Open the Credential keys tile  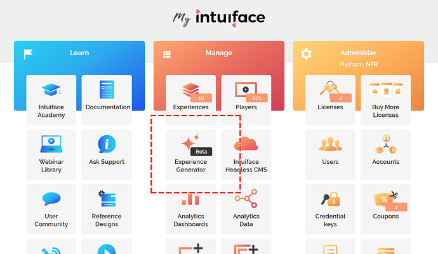pos(330,208)
